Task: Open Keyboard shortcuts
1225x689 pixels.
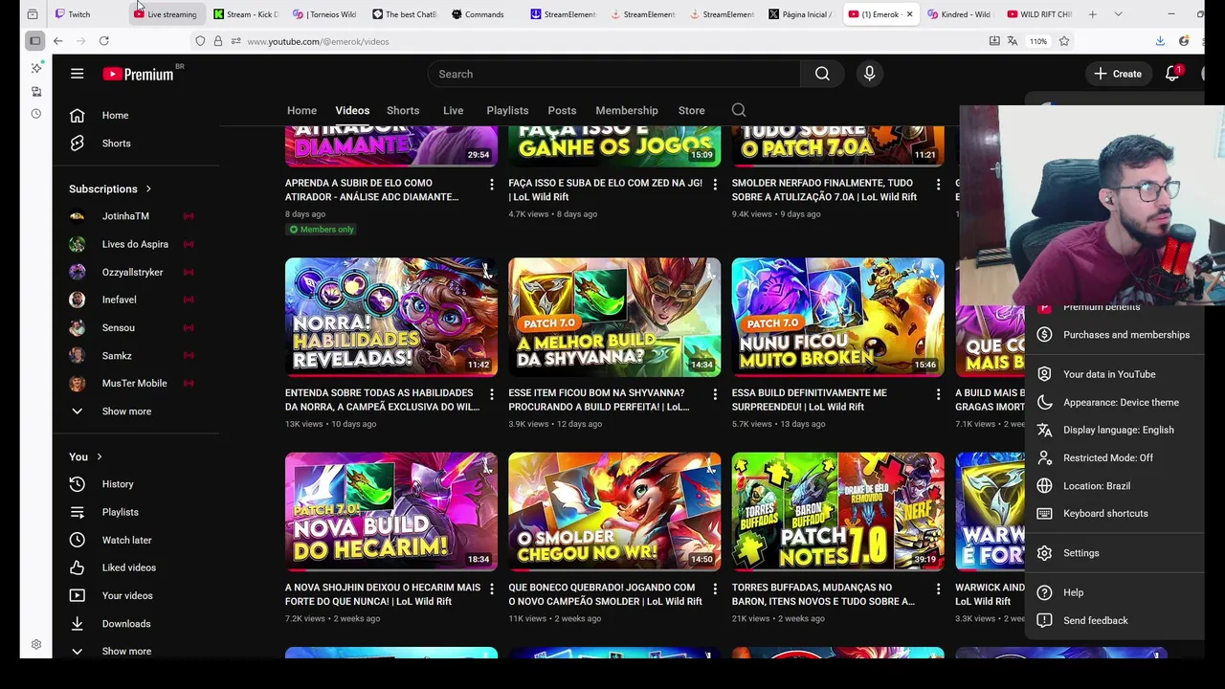Action: point(1114,513)
